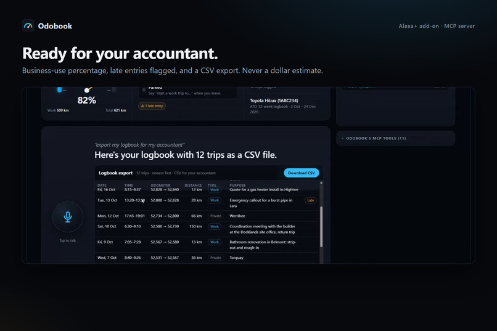The image size is (497, 331).
Task: Click the 'Logbook export' panel title
Action: (116, 173)
